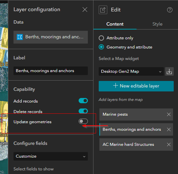Click the blue feature layer data icon

tap(20, 37)
